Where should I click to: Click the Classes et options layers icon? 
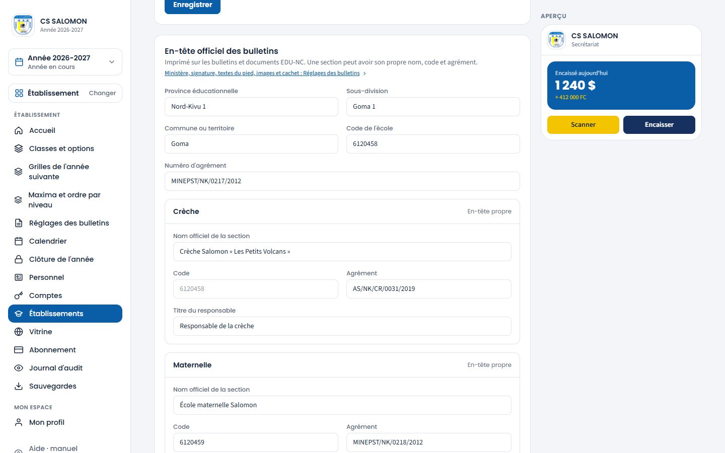point(19,148)
